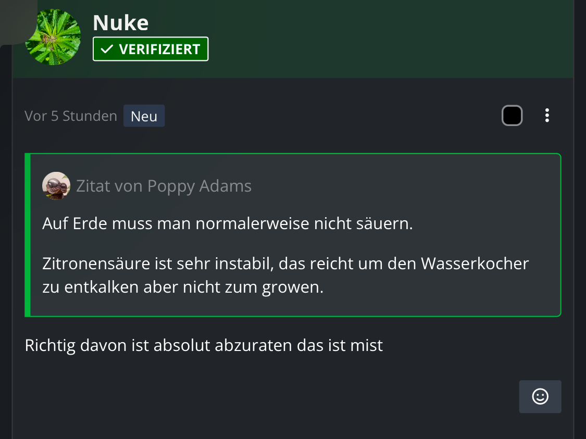The height and width of the screenshot is (439, 586).
Task: Open the smiley reaction button
Action: tap(540, 397)
